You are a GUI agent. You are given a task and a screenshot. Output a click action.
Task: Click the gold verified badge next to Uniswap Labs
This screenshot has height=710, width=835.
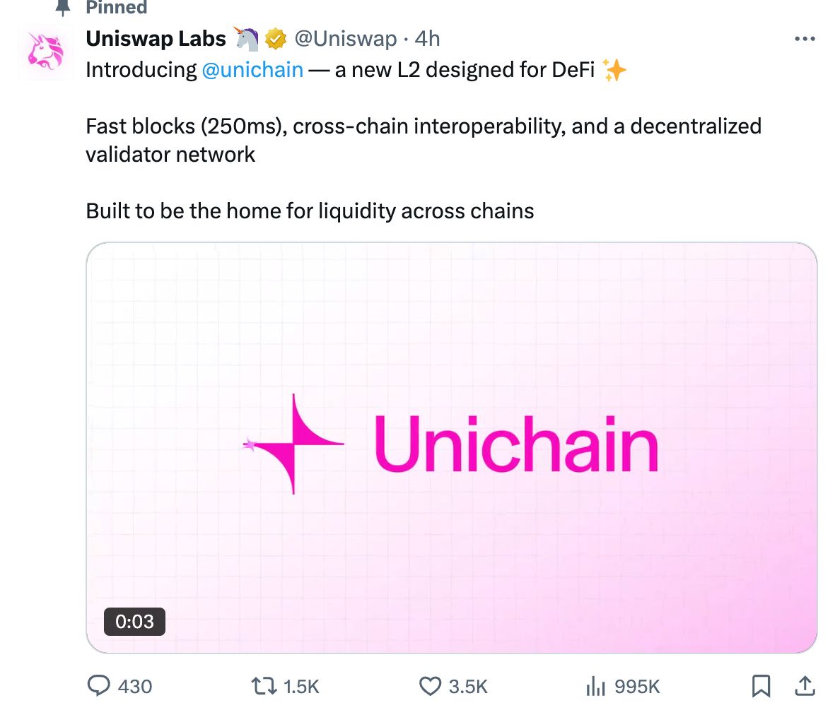274,38
